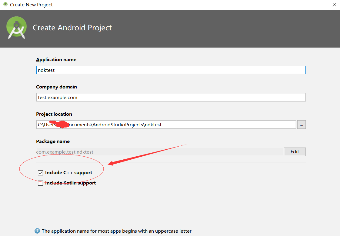The height and width of the screenshot is (236, 340).
Task: Close the Create New Project window
Action: [x=334, y=5]
